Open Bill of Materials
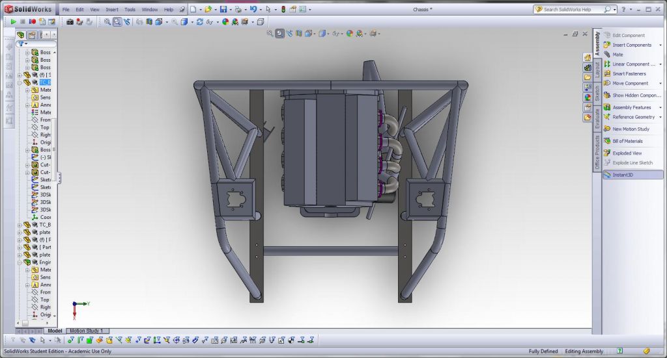 pos(627,141)
